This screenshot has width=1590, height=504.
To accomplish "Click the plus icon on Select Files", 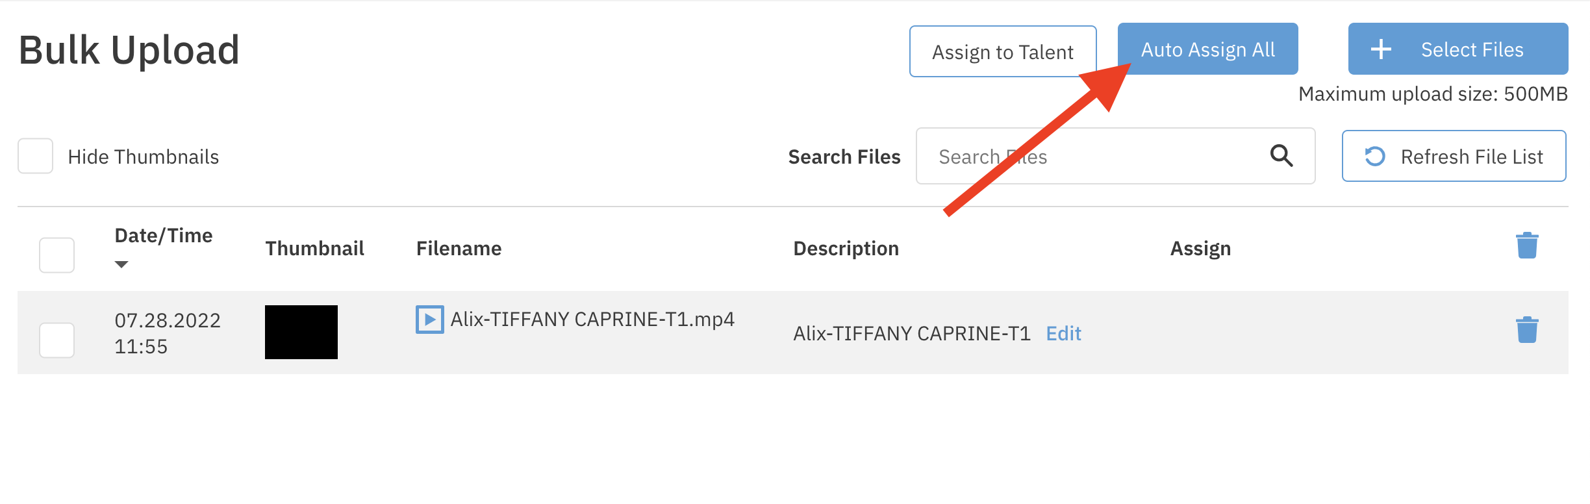I will pos(1381,49).
